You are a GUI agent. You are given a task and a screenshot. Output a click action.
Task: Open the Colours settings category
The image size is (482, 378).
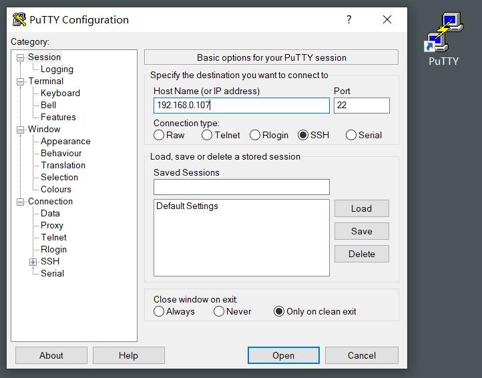point(55,189)
